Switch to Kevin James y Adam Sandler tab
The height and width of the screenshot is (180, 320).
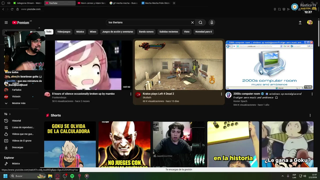click(92, 3)
